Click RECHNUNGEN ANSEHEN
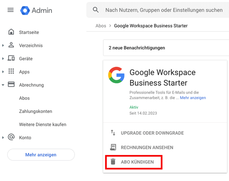229x181 pixels. click(x=147, y=147)
